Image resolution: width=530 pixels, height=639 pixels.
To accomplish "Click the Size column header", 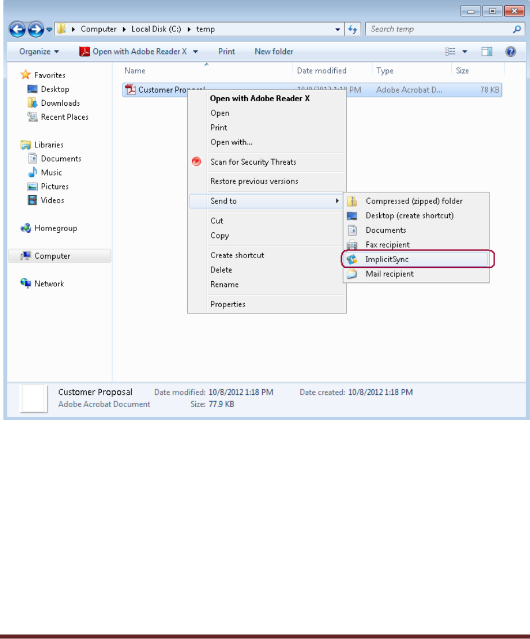I will click(x=462, y=71).
